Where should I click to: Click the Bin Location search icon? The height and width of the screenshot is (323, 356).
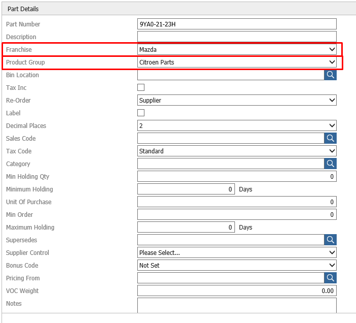pyautogui.click(x=330, y=75)
